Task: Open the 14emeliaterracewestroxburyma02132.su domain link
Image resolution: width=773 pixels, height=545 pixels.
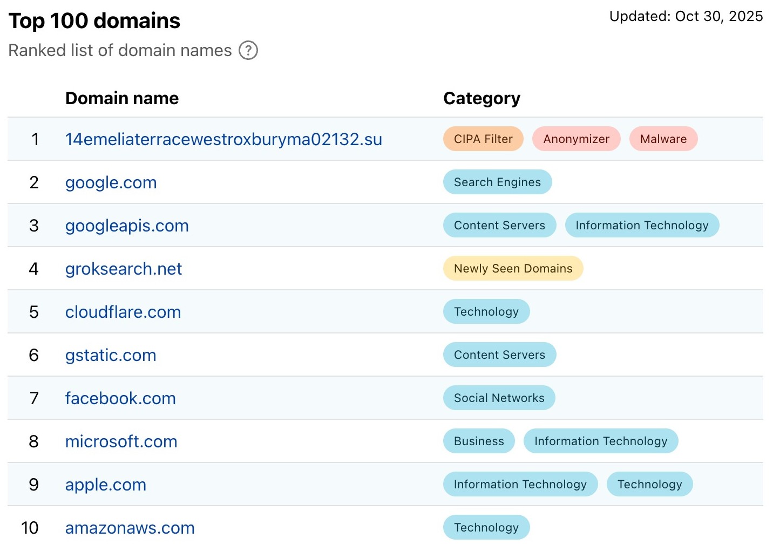Action: point(223,139)
